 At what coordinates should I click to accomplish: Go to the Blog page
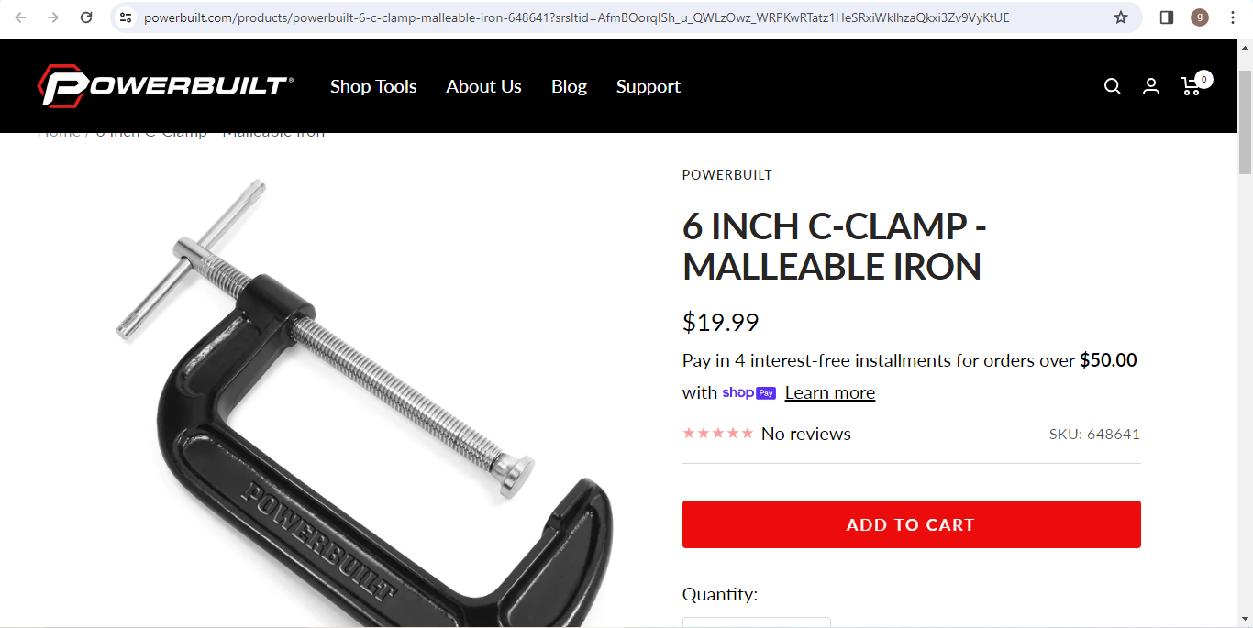[x=569, y=86]
